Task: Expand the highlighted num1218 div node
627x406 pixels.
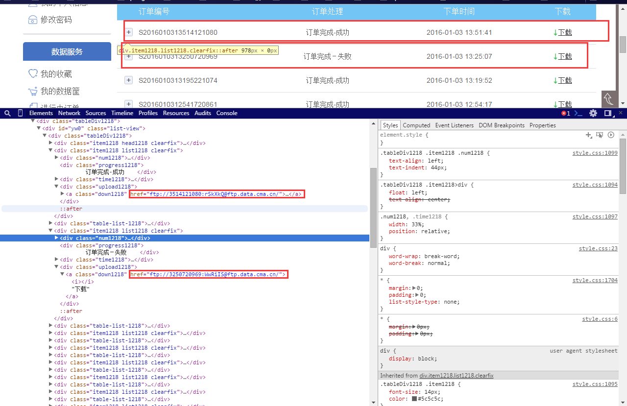Action: (x=57, y=238)
